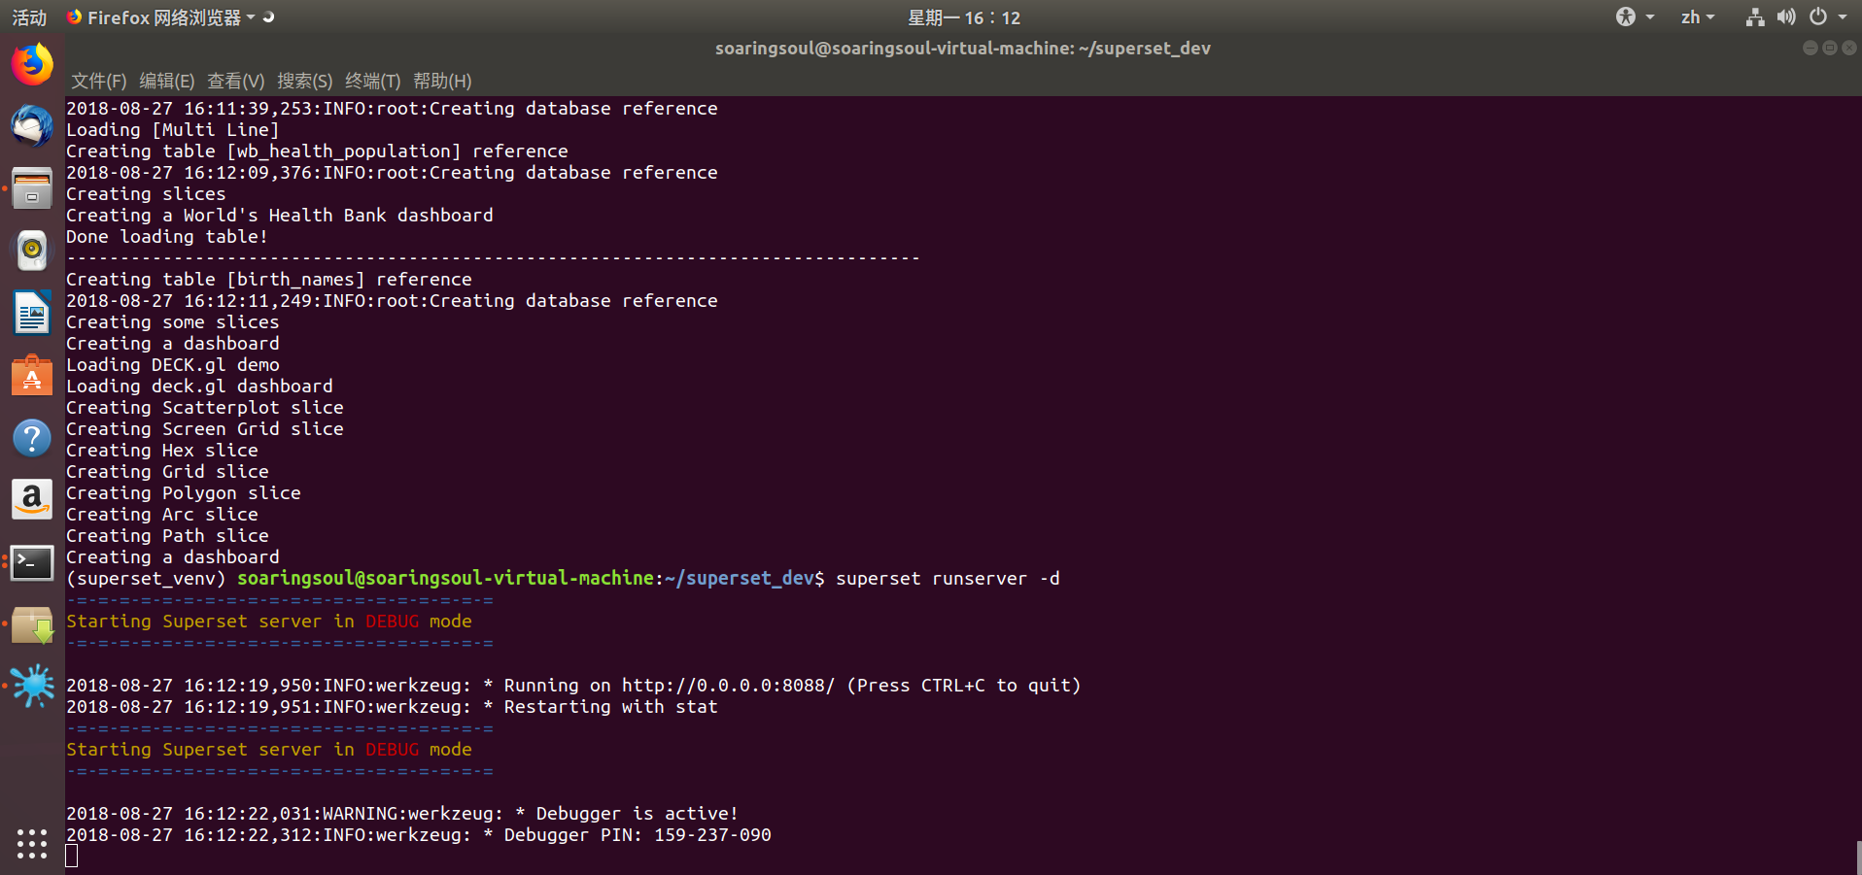Image resolution: width=1862 pixels, height=875 pixels.
Task: Open the package installer dock icon
Action: click(x=32, y=624)
